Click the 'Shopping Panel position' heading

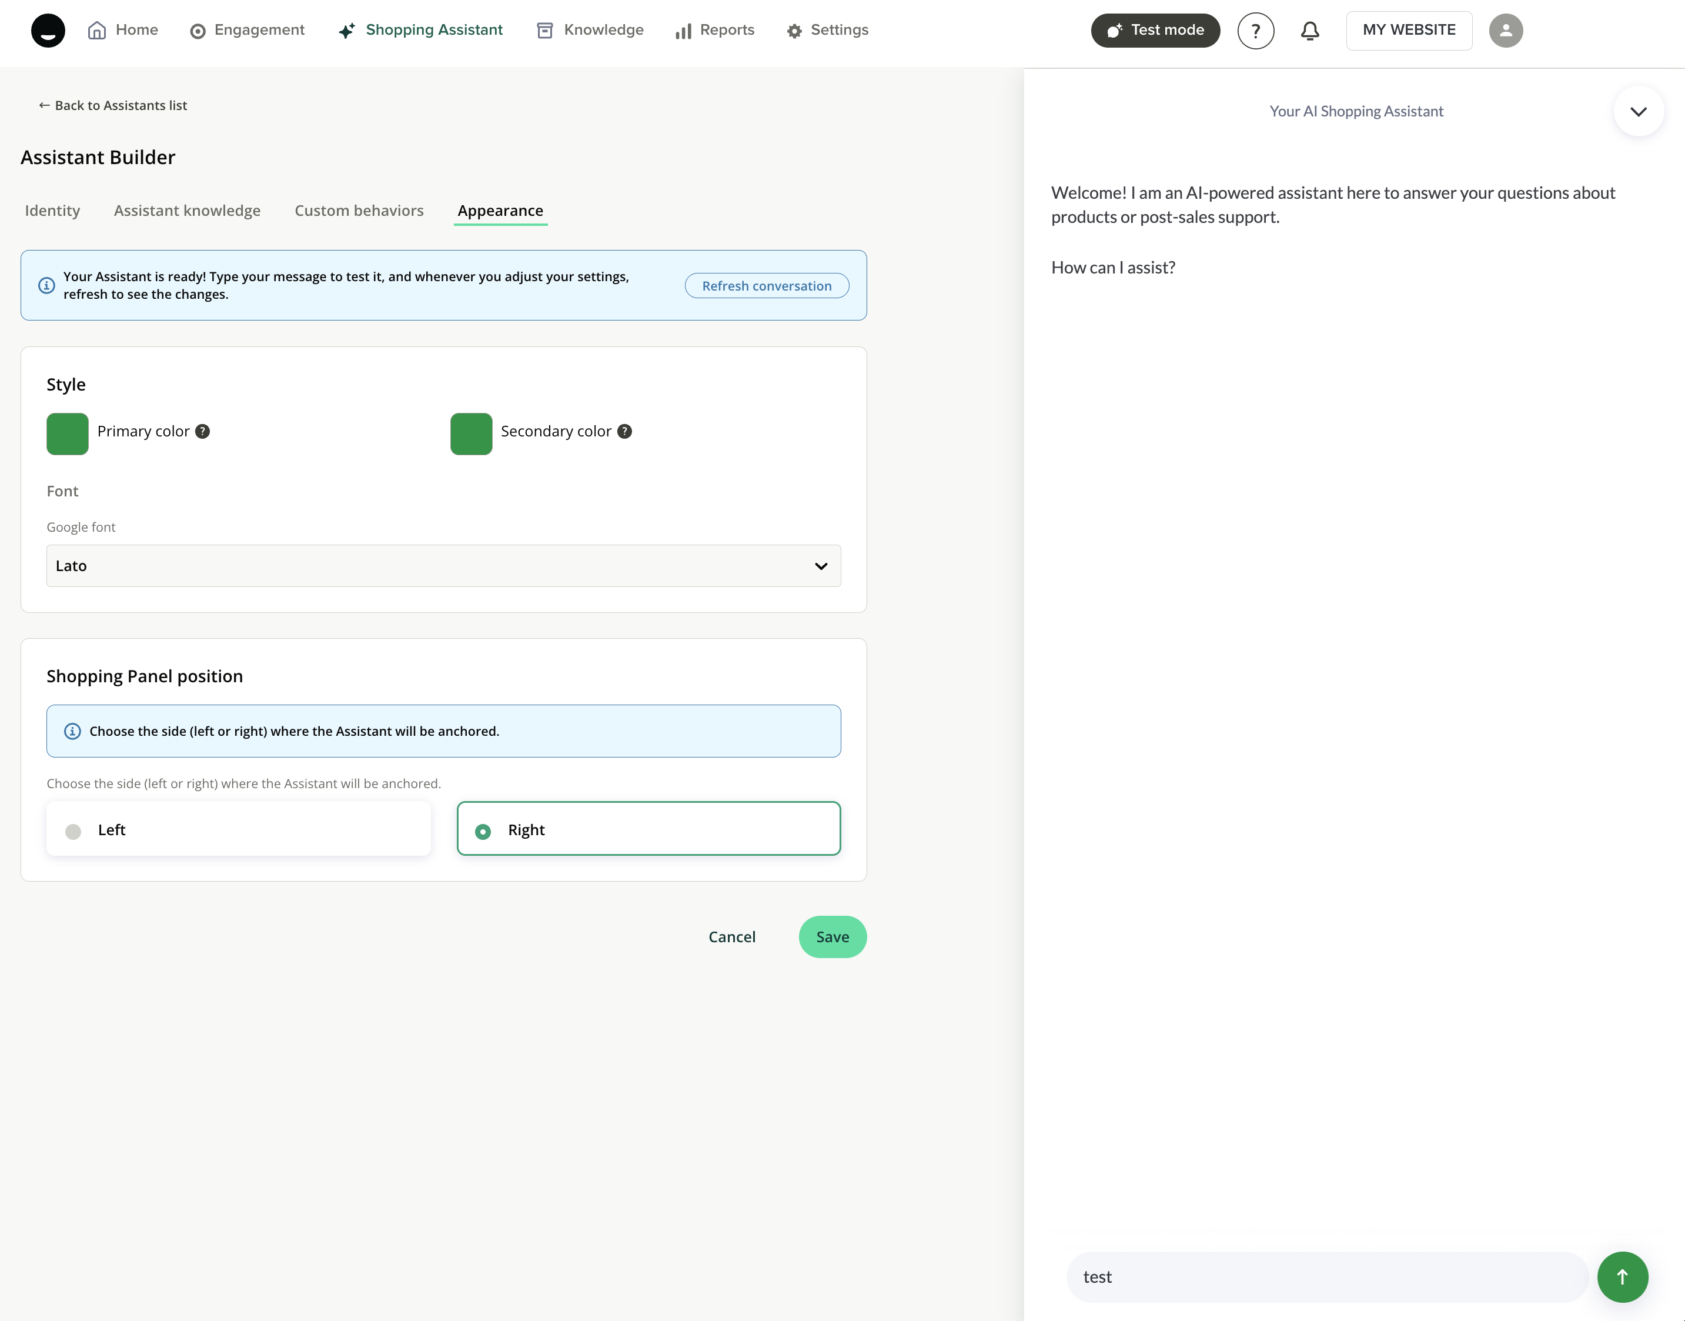145,676
